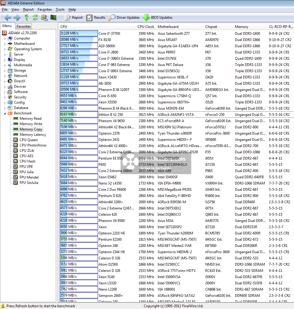Open the Help menu
Image resolution: width=294 pixels, height=309 pixels.
point(72,10)
